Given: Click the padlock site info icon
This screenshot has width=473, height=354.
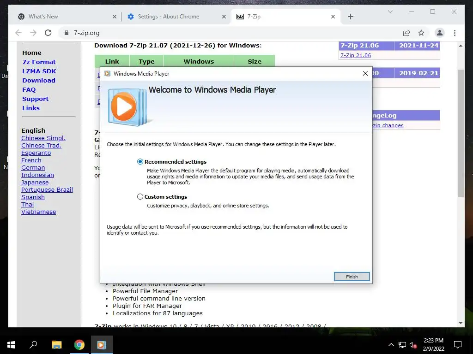Looking at the screenshot, I should [67, 33].
